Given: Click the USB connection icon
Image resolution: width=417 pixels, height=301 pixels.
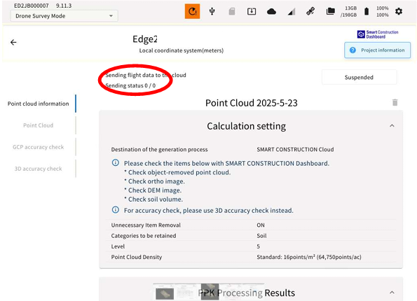Looking at the screenshot, I should pyautogui.click(x=212, y=11).
